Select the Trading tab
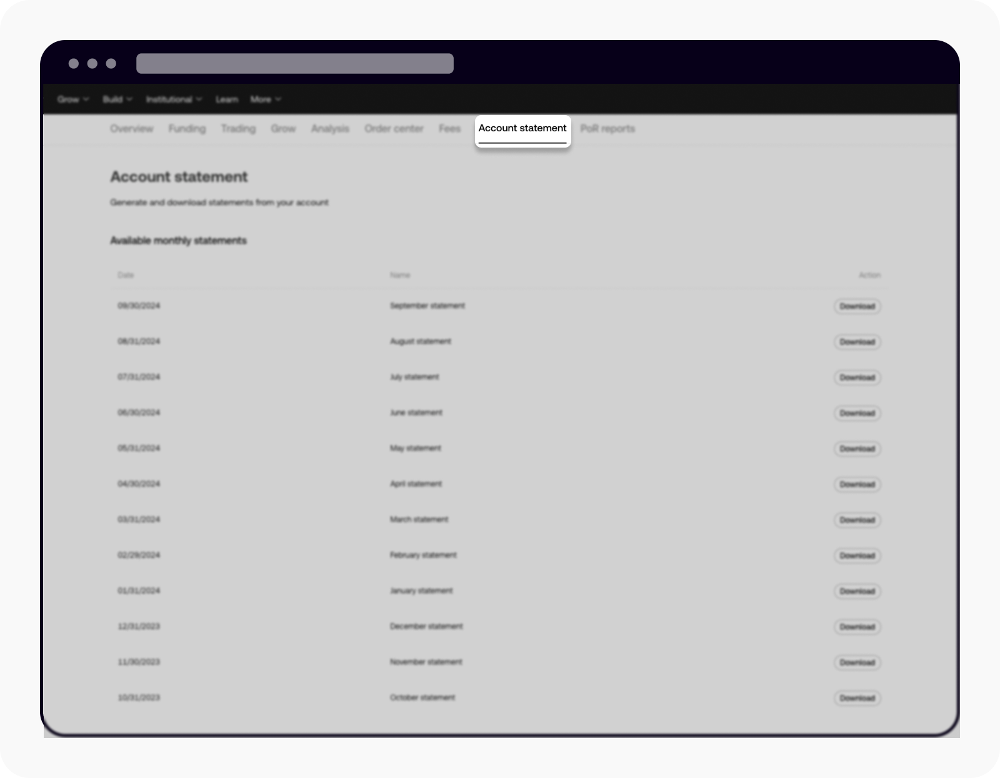This screenshot has height=778, width=1000. click(x=237, y=129)
